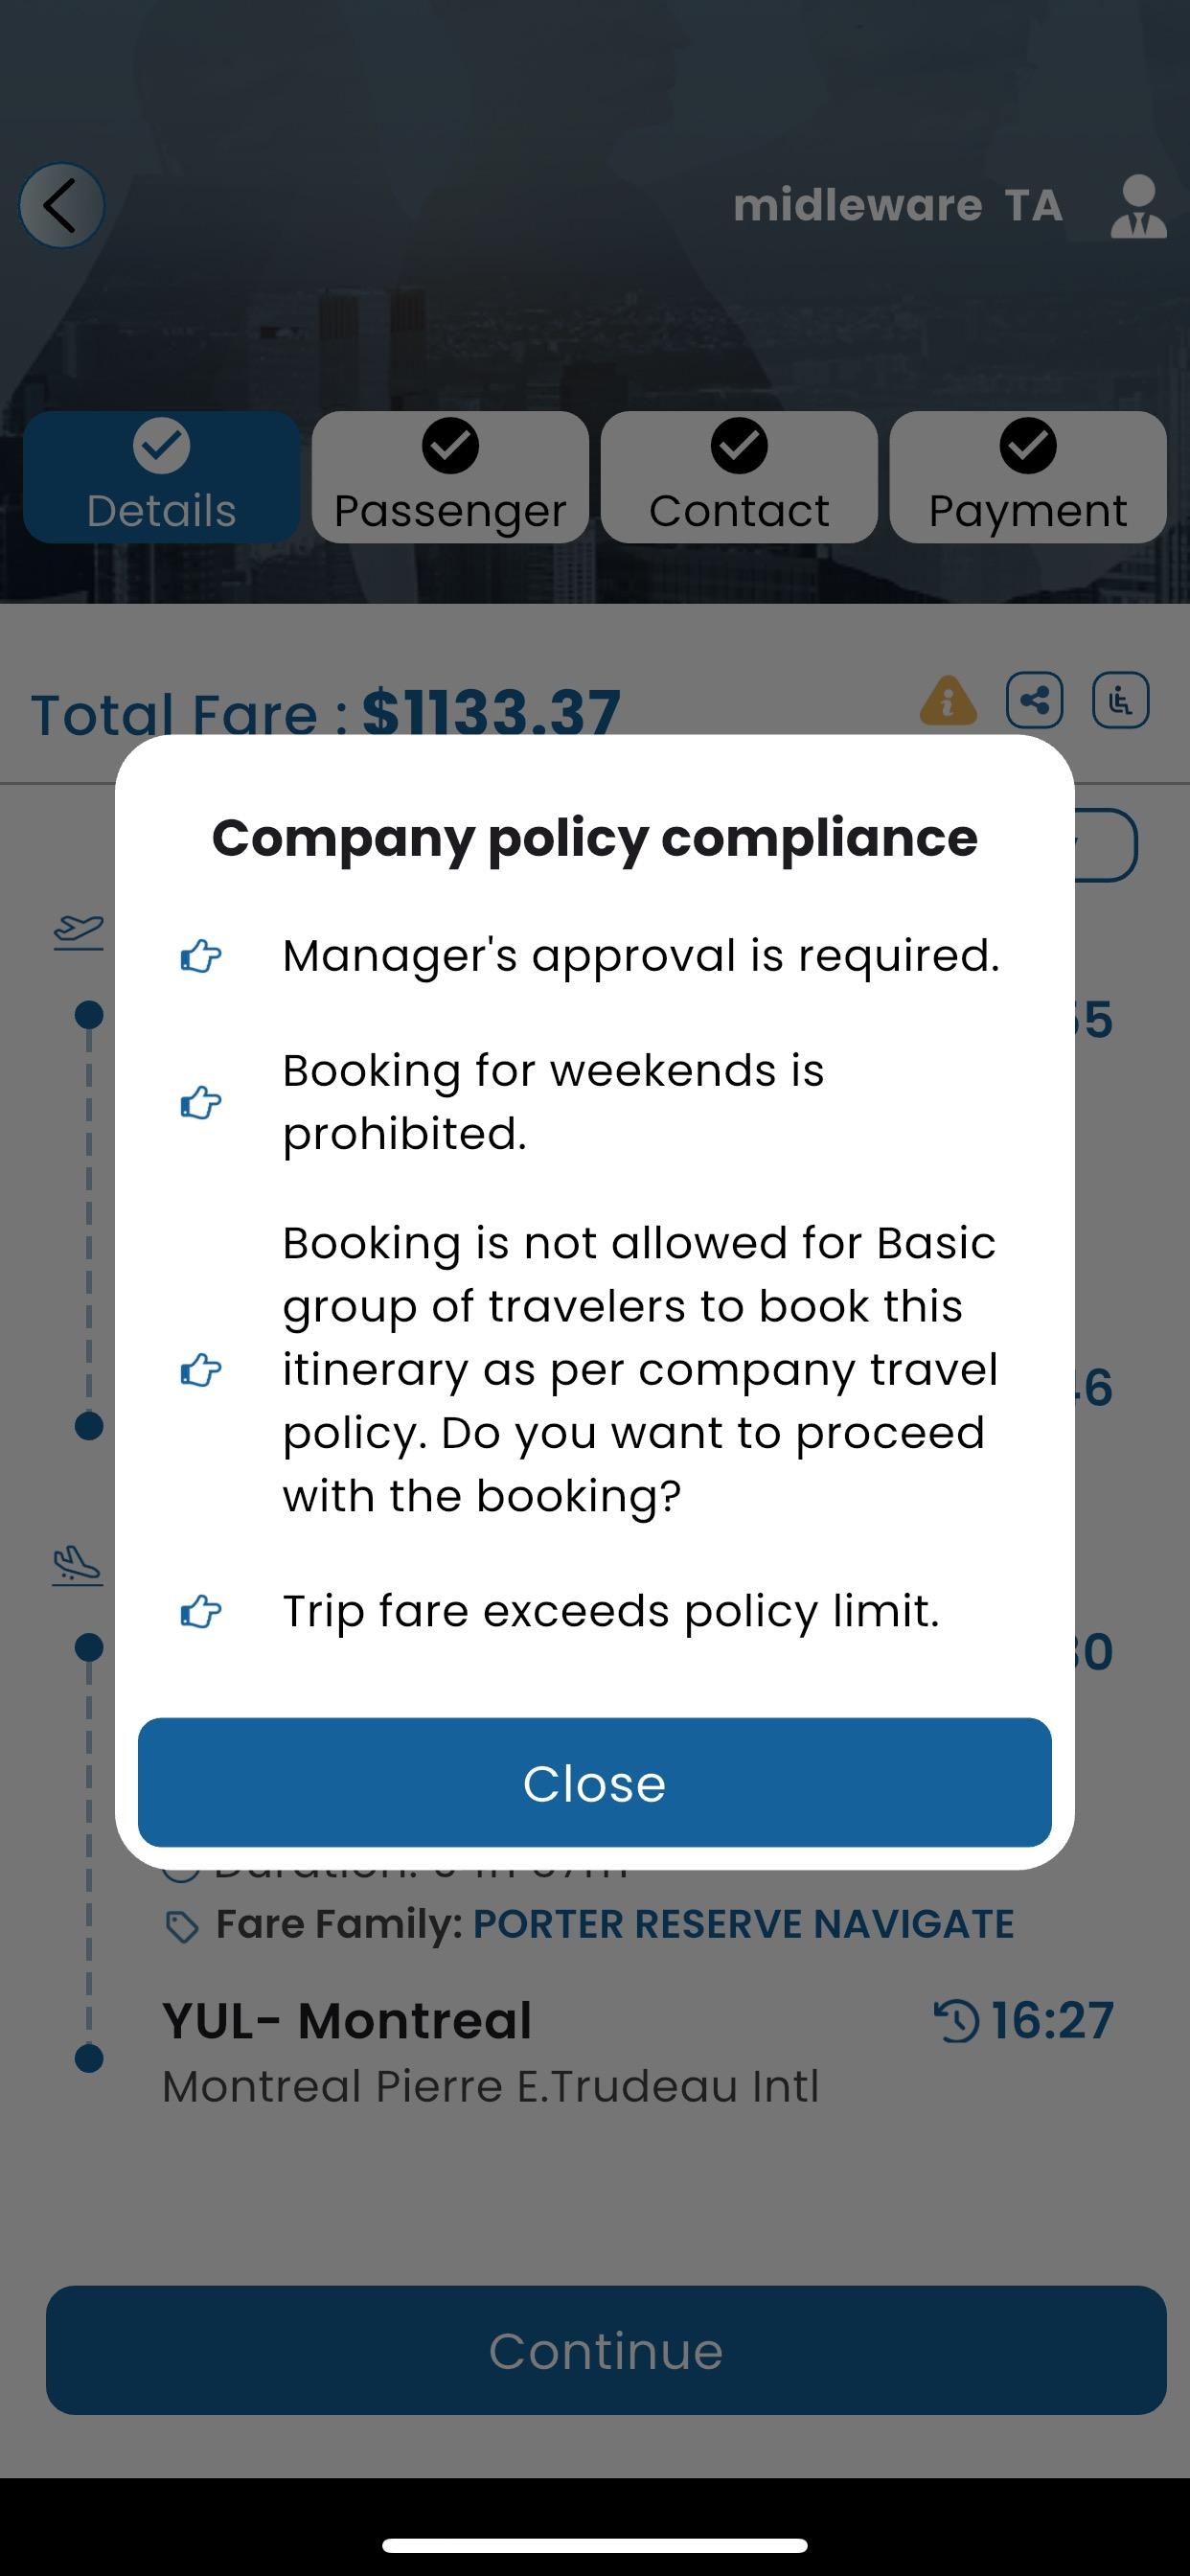Screen dimensions: 1190x2576
Task: Open the Payment step tab
Action: [1028, 477]
